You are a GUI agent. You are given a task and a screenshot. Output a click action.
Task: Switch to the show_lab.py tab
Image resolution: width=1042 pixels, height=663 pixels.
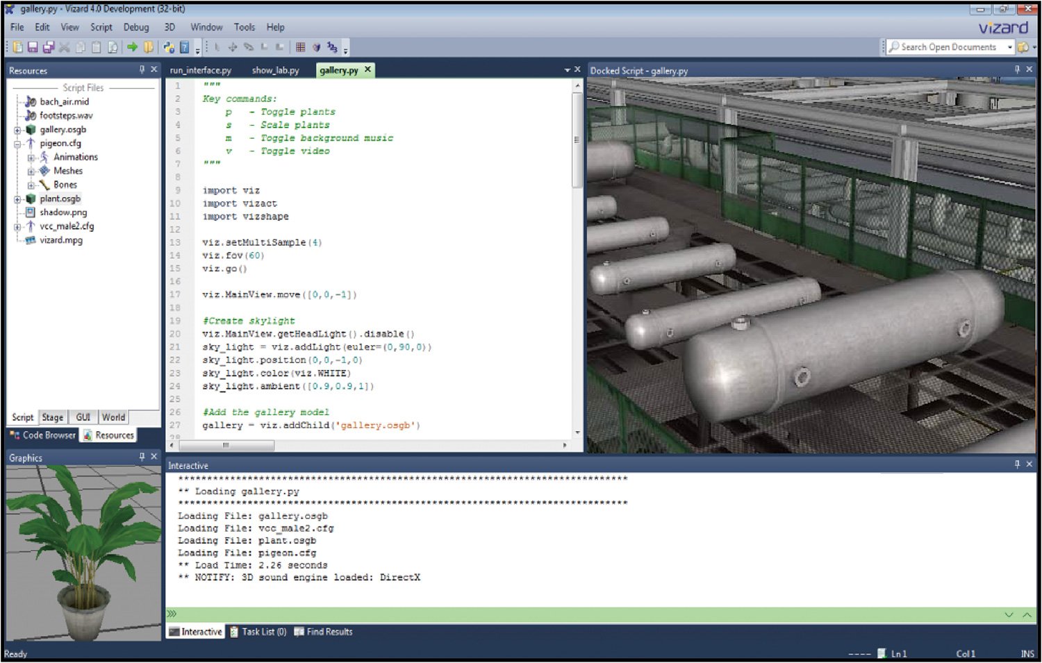275,70
